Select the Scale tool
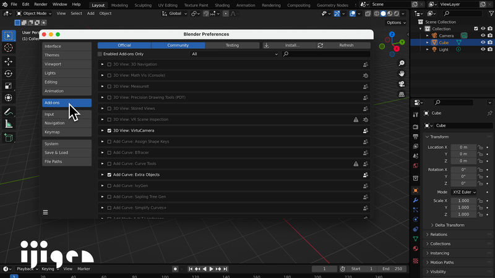Image resolution: width=495 pixels, height=278 pixels. pos(9,86)
